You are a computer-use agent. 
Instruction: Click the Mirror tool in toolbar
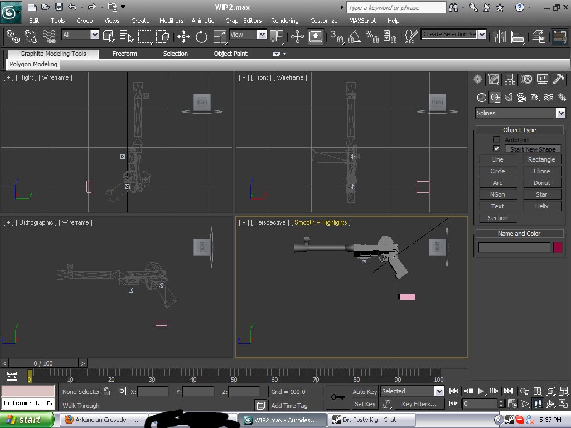[x=499, y=37]
